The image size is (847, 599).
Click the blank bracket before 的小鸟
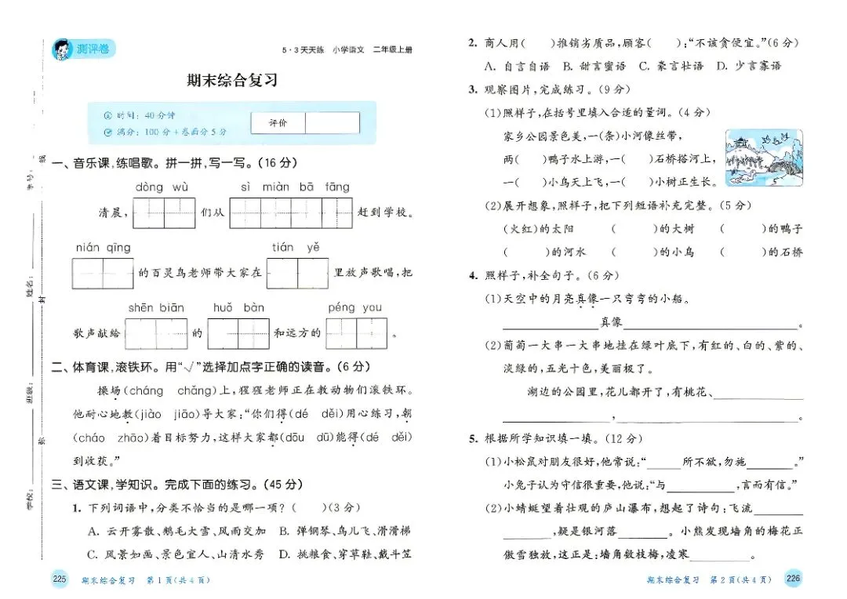click(x=634, y=252)
